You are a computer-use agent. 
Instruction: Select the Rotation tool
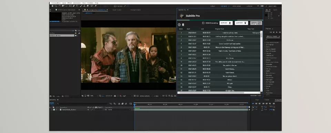pyautogui.click(x=60, y=6)
